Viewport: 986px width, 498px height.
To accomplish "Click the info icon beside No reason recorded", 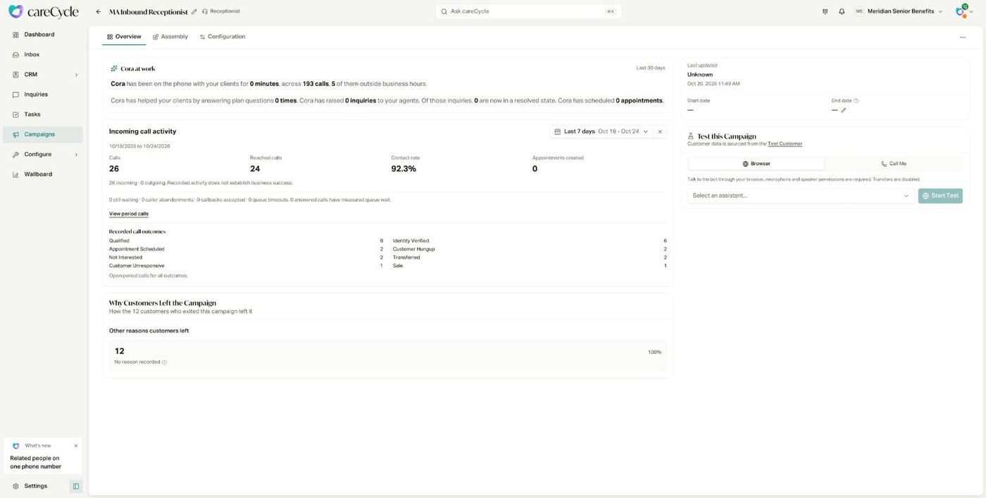I will [165, 362].
